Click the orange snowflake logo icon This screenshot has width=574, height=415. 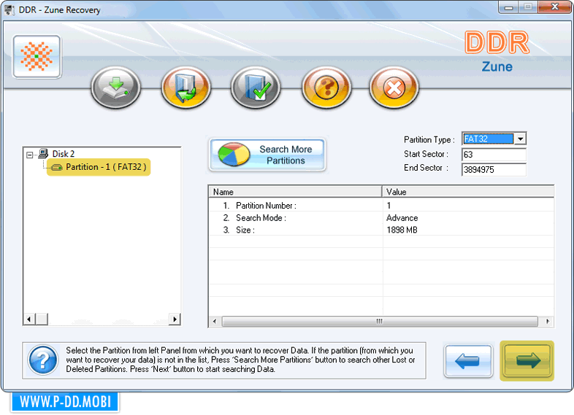point(37,57)
